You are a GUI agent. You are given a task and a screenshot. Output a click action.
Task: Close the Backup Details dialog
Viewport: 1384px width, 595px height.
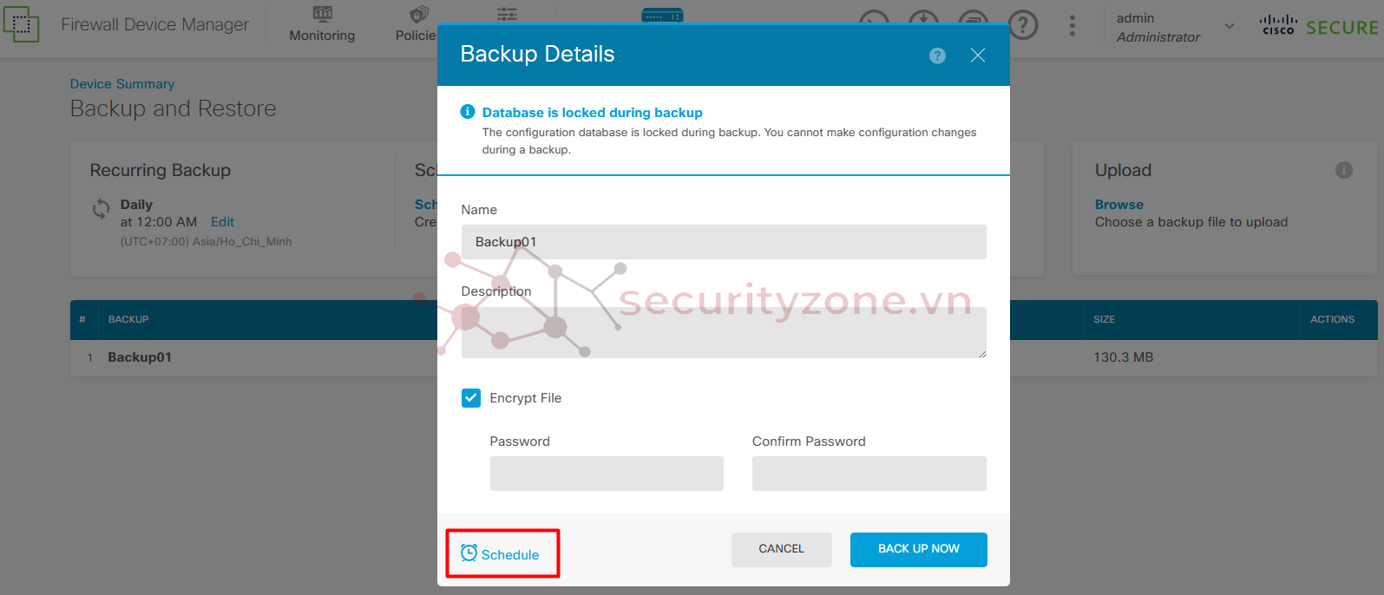pyautogui.click(x=978, y=56)
